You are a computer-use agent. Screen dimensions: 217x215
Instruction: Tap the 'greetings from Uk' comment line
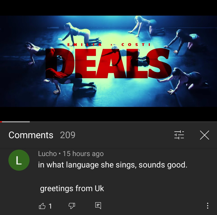coord(72,188)
